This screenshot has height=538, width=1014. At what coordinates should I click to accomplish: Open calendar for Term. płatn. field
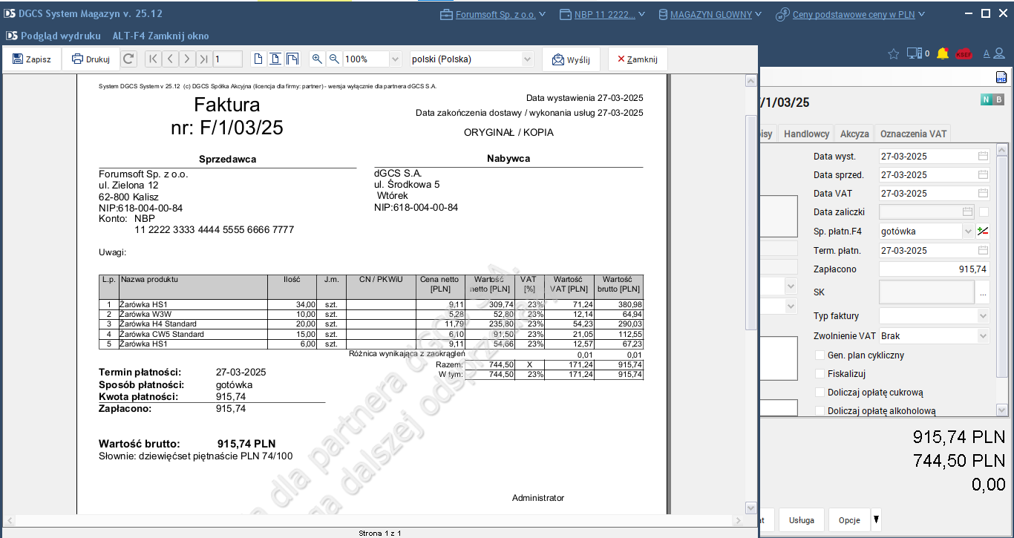coord(983,251)
